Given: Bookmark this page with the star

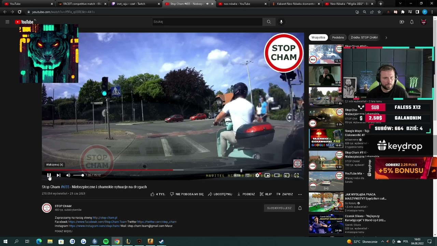Looking at the screenshot, I should tap(379, 12).
